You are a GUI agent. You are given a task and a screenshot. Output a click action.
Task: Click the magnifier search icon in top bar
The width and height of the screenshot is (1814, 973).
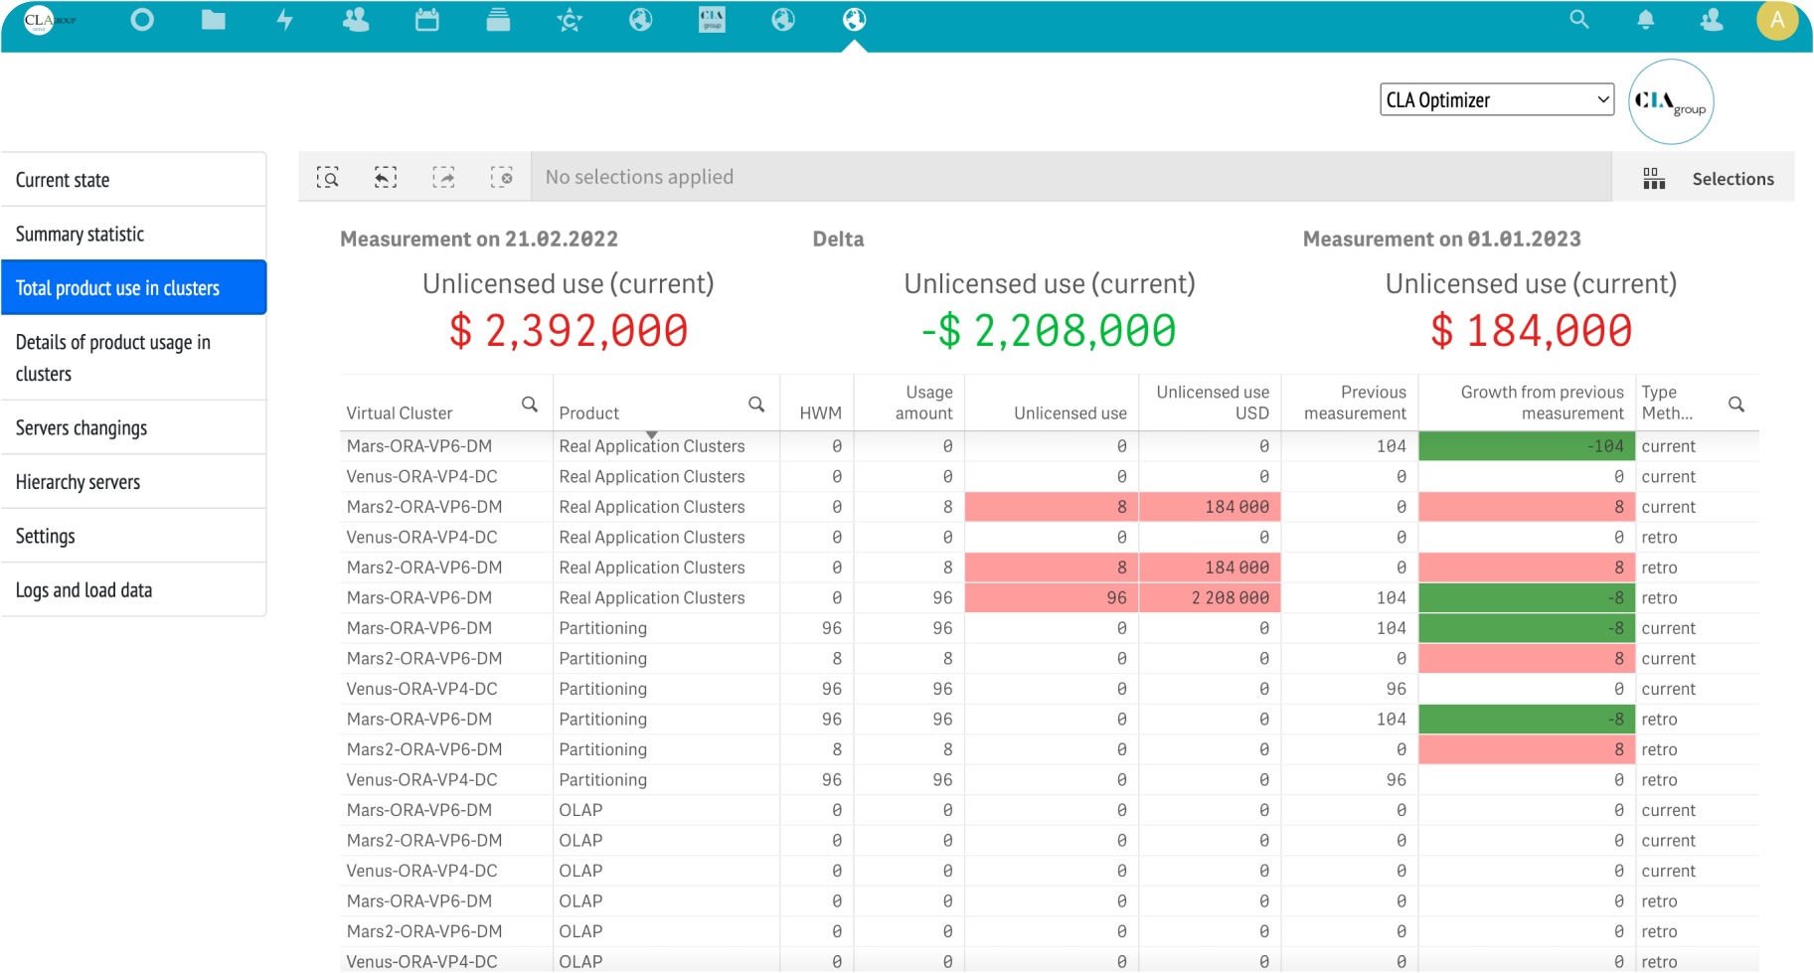(x=1578, y=20)
